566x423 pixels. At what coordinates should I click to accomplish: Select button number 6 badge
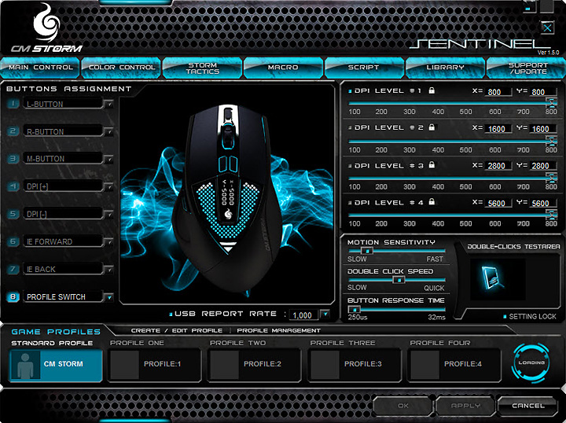pos(13,241)
